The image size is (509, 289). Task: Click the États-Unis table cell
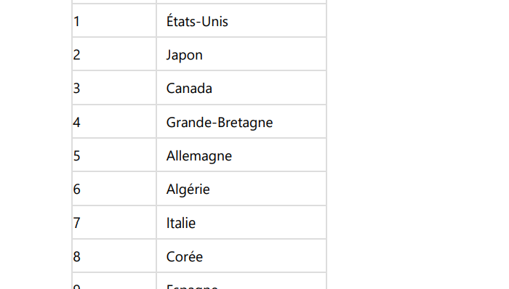(x=241, y=21)
